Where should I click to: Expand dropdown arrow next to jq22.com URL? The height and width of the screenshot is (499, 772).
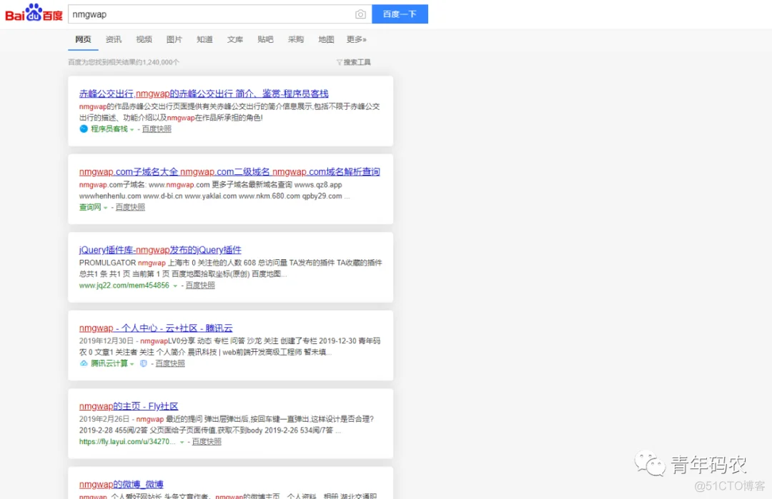[x=175, y=286]
